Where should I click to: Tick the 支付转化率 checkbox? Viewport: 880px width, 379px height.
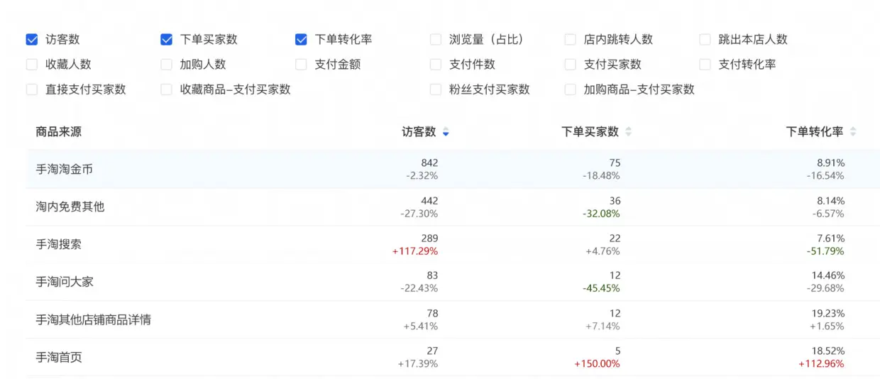point(705,65)
